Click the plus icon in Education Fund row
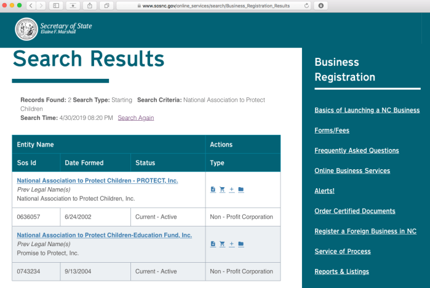430x288 pixels. coord(231,244)
